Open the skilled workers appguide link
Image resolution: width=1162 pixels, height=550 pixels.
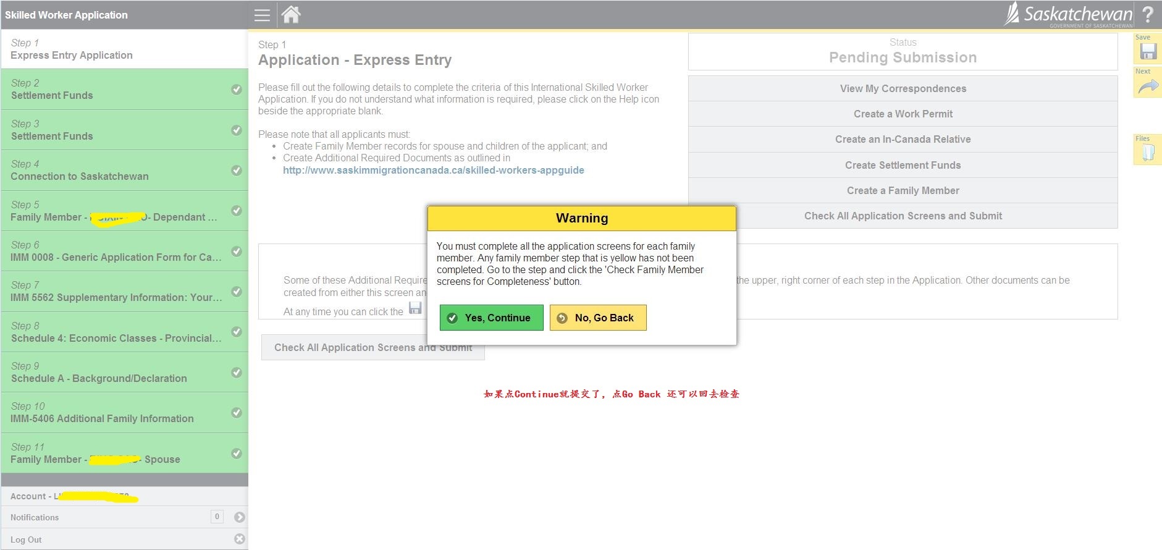coord(433,170)
